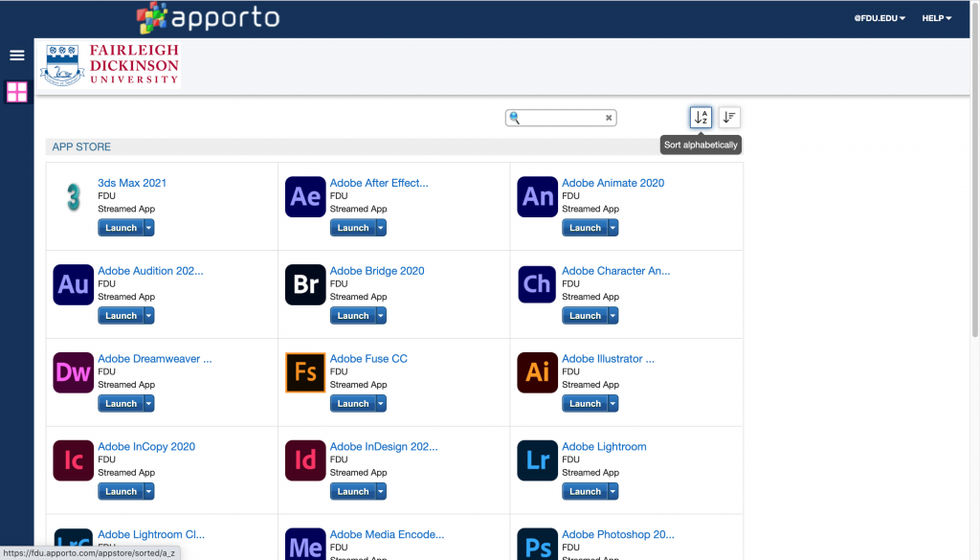
Task: Expand launch options arrow for 3ds Max 2021
Action: tap(148, 228)
